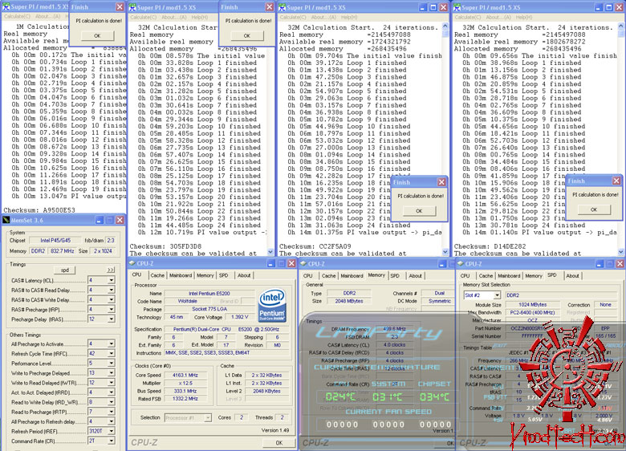This screenshot has width=626, height=451.
Task: Click the scroll-down arrow in the 305FD3D8 Super PI window
Action: (x=270, y=252)
